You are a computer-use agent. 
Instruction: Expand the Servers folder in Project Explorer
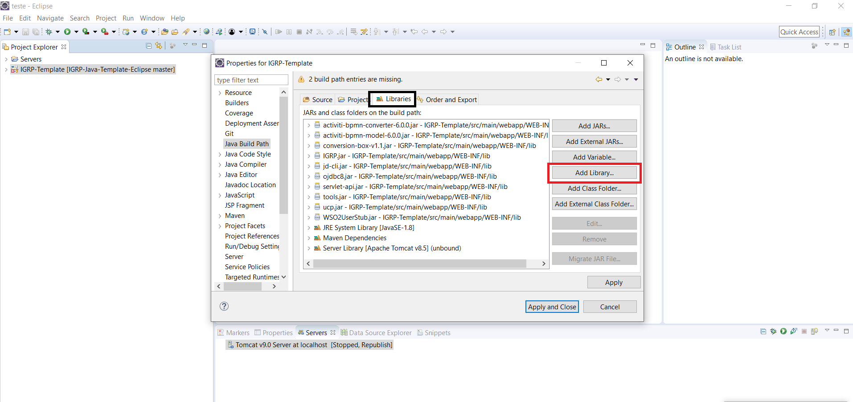(6, 59)
